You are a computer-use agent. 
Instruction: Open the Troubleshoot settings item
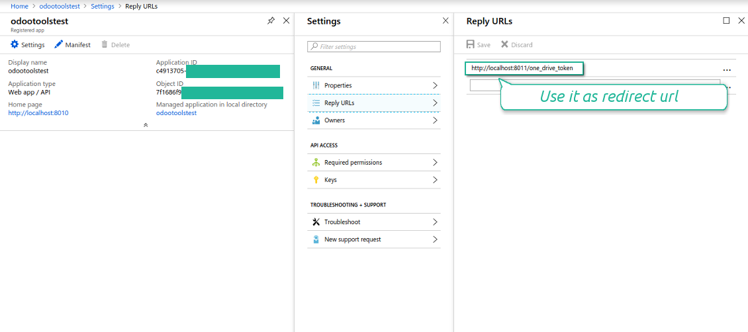374,222
